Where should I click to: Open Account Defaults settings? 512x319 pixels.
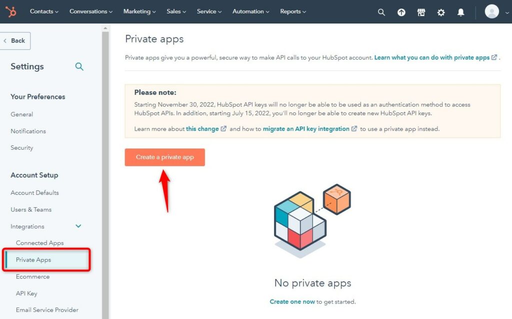tap(34, 193)
